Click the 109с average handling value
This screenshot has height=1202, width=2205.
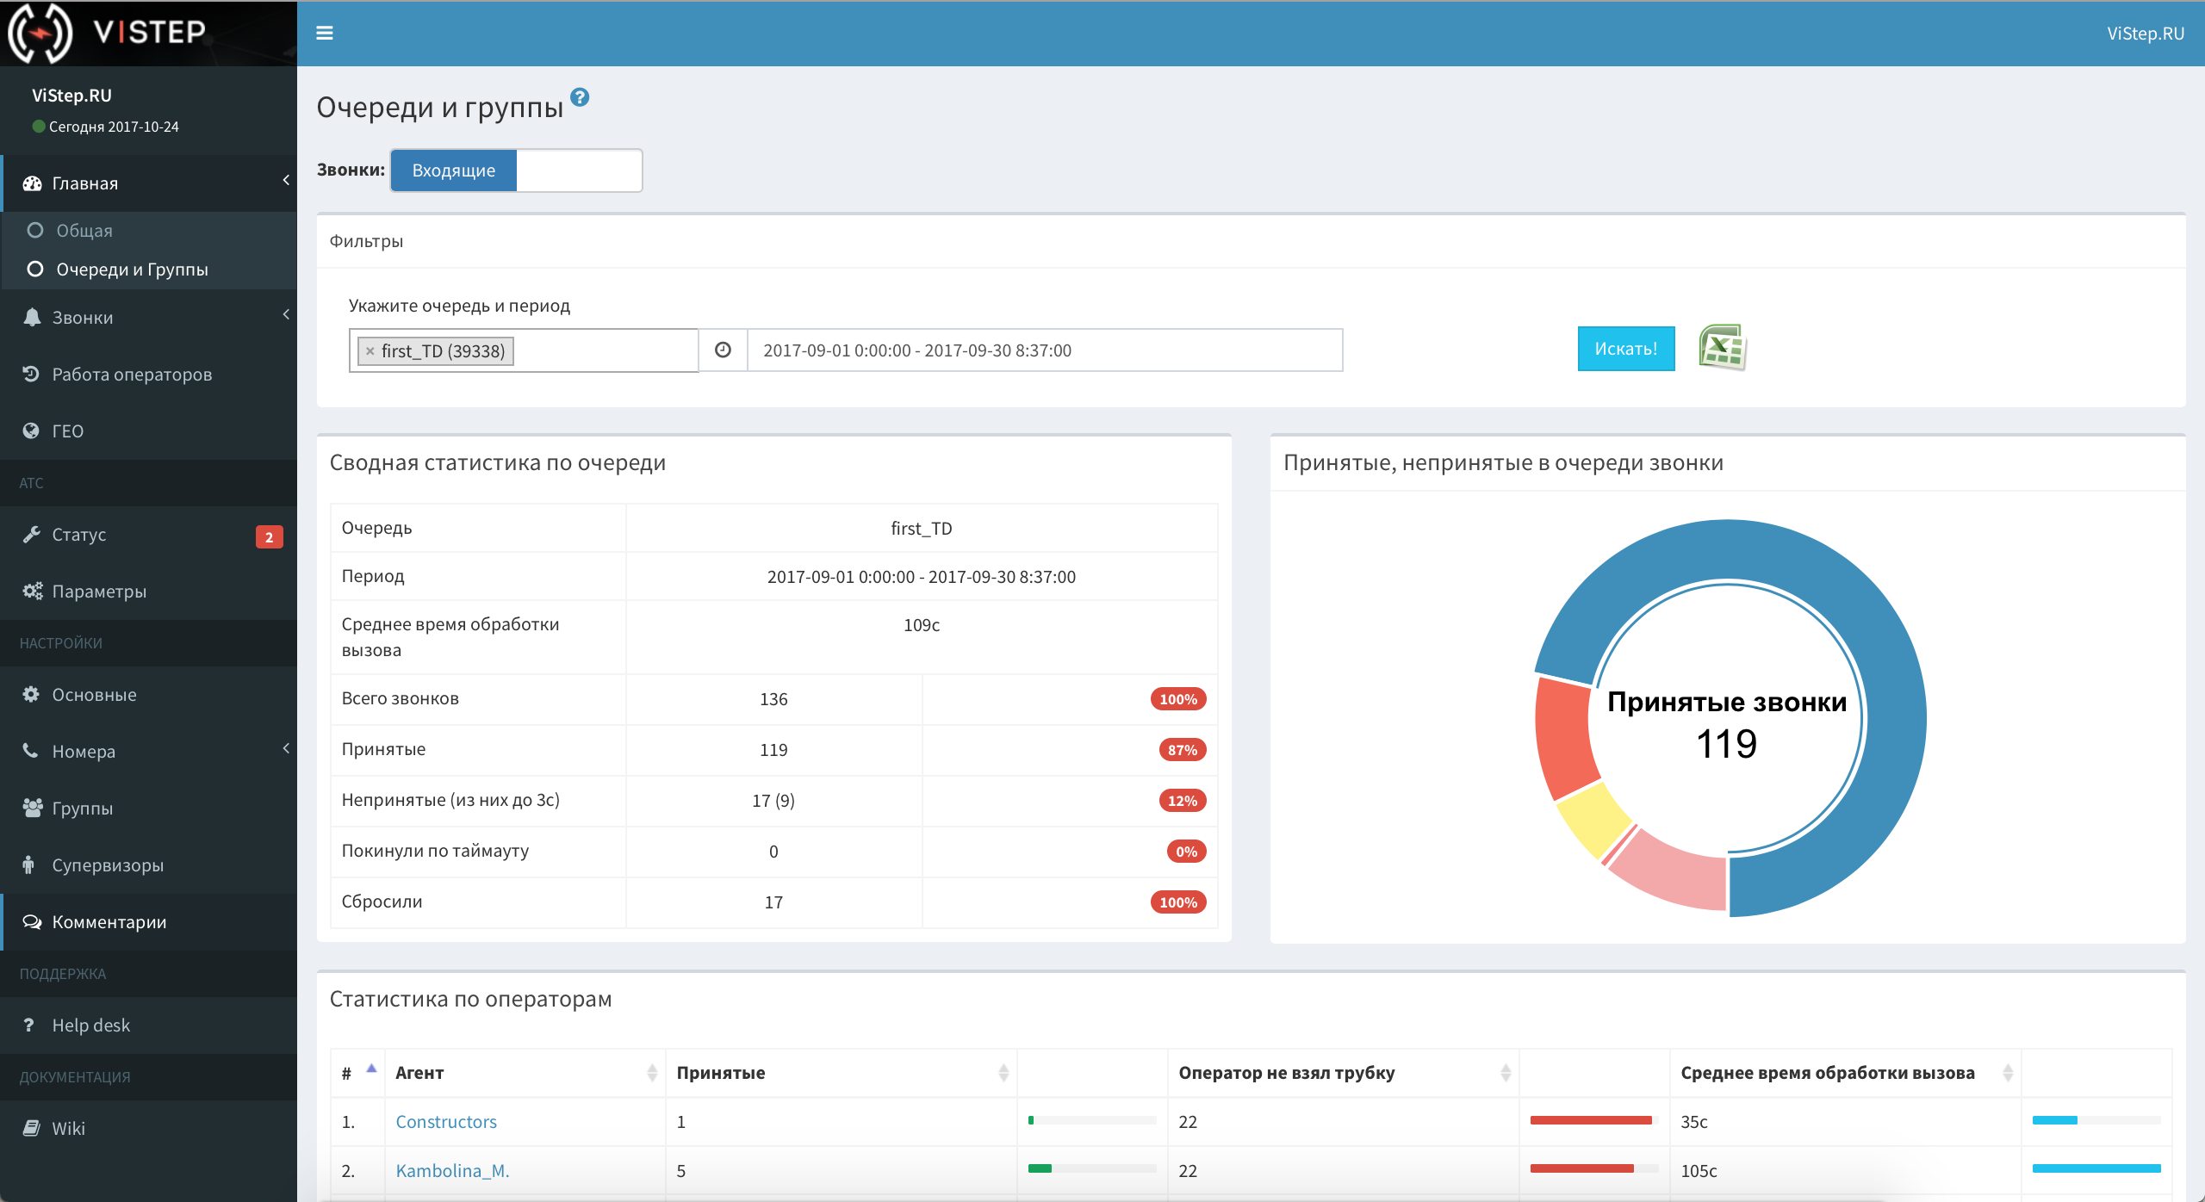click(x=922, y=625)
